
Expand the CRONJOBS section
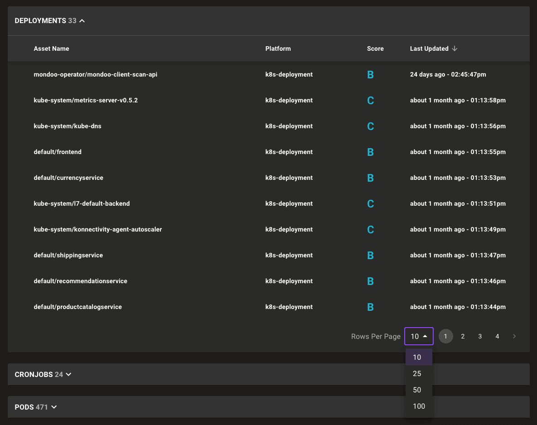68,374
